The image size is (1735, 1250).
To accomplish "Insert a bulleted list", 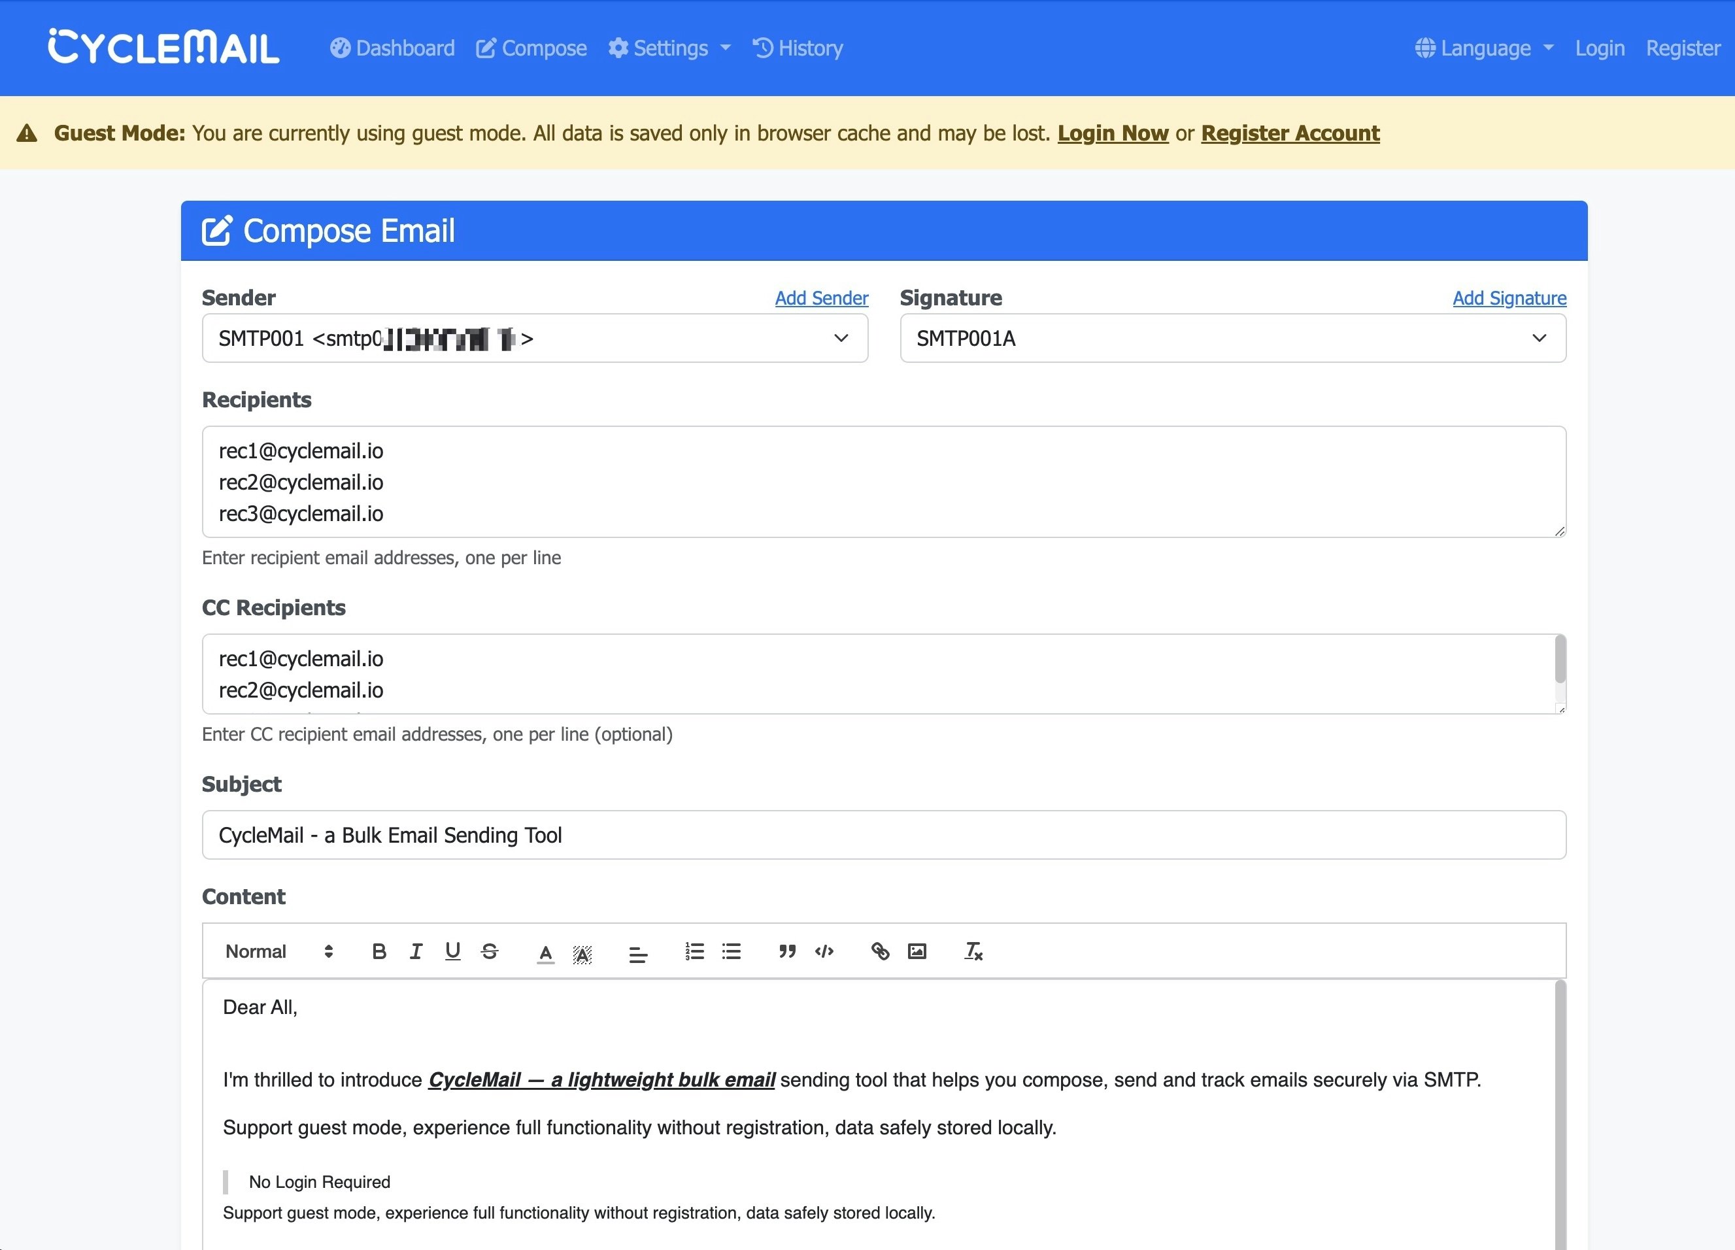I will click(x=732, y=951).
